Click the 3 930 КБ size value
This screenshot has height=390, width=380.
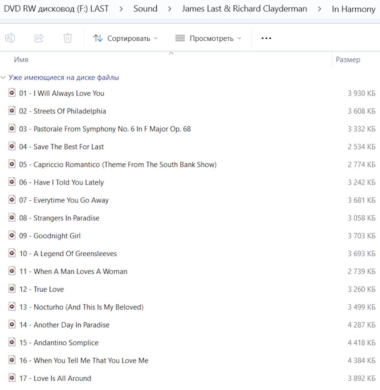[x=361, y=93]
